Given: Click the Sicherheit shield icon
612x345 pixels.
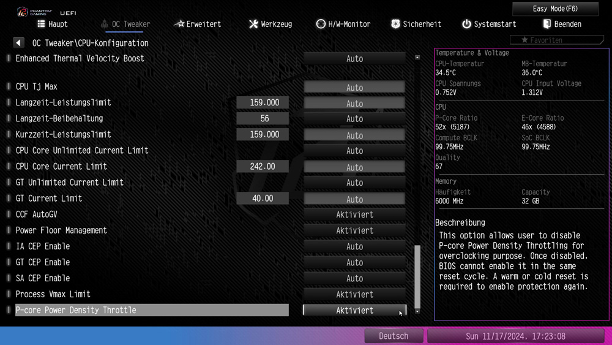Looking at the screenshot, I should pyautogui.click(x=395, y=24).
